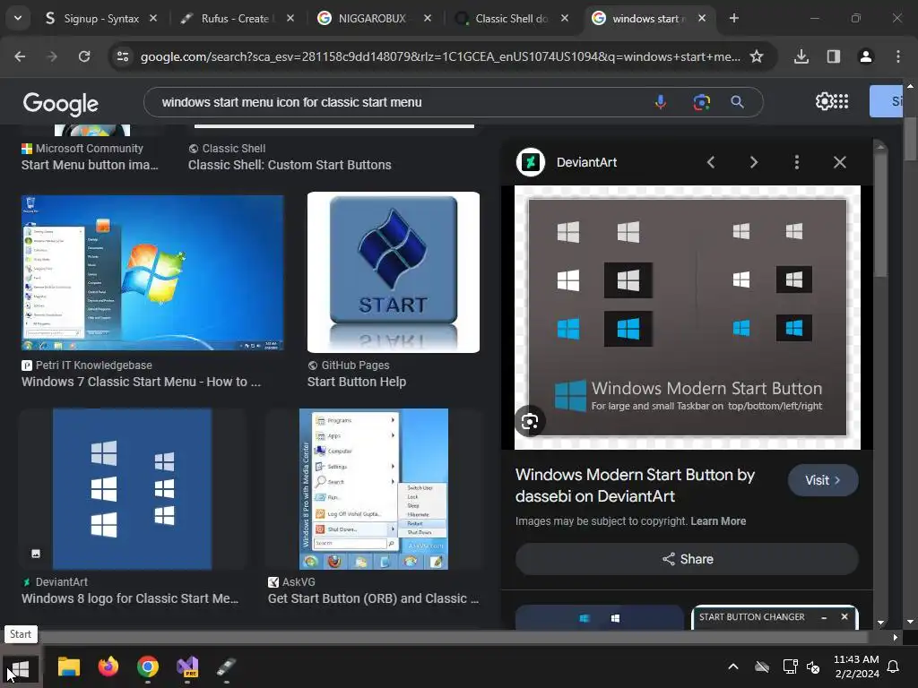Open Microsoft Community Start Menu button result
The height and width of the screenshot is (688, 918).
[90, 165]
